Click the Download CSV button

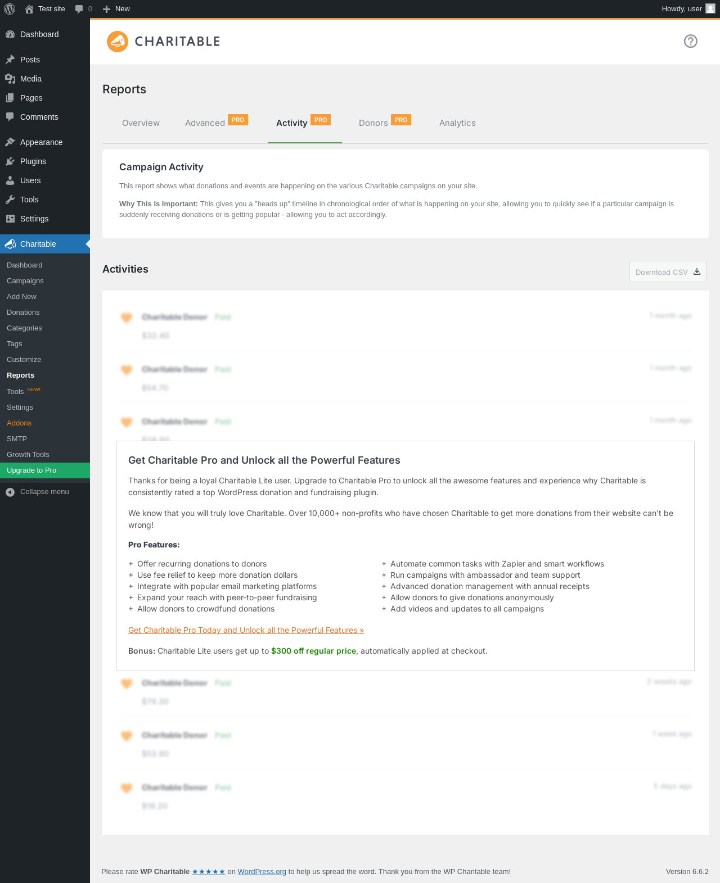[x=668, y=271]
